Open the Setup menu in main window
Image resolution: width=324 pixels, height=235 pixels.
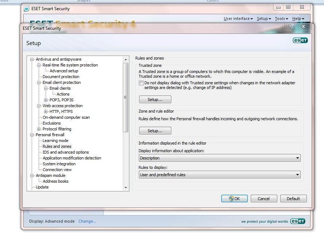click(x=264, y=19)
